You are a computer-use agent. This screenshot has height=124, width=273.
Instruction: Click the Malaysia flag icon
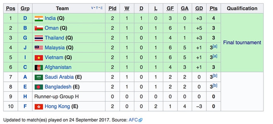click(39, 48)
